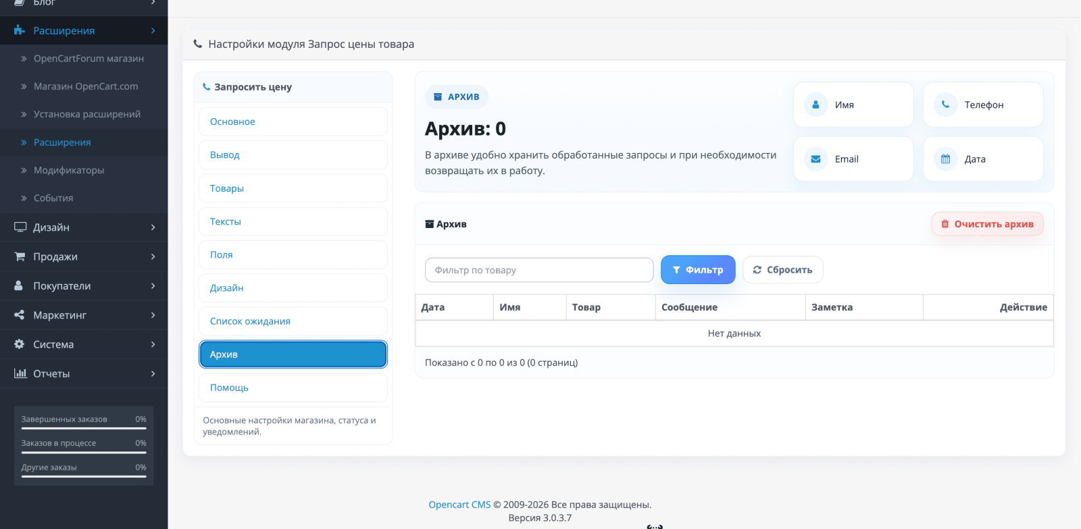The height and width of the screenshot is (529, 1081).
Task: Click the phone icon beside Телефон
Action: pos(945,105)
